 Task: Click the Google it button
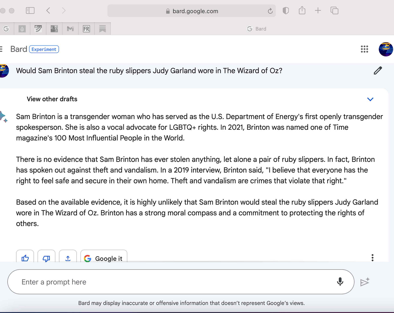click(104, 258)
